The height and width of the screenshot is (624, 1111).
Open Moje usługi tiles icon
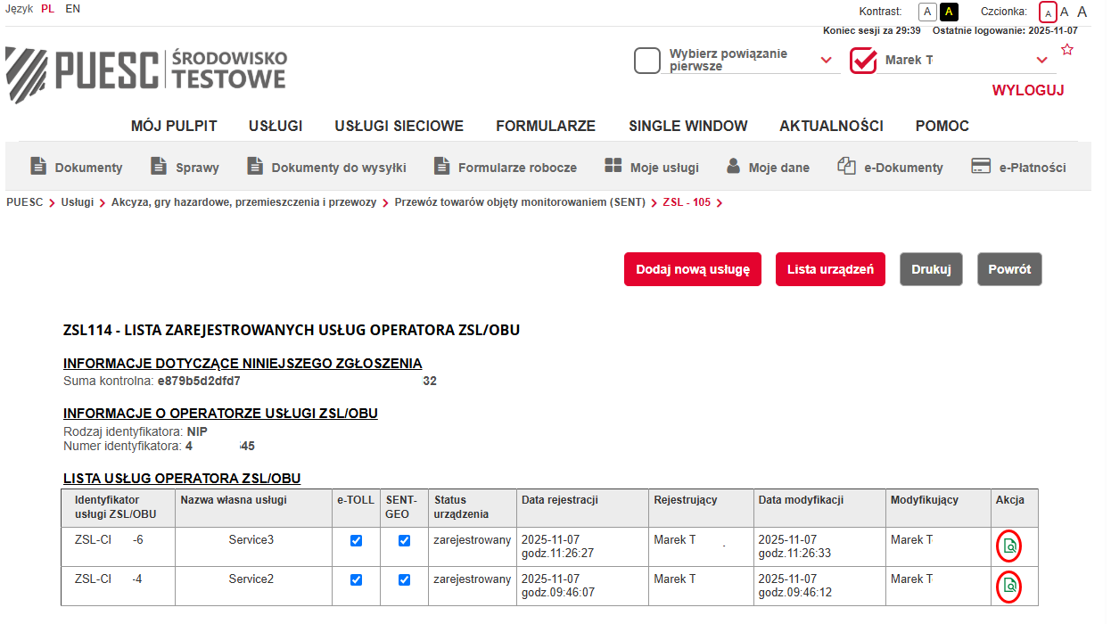click(613, 167)
